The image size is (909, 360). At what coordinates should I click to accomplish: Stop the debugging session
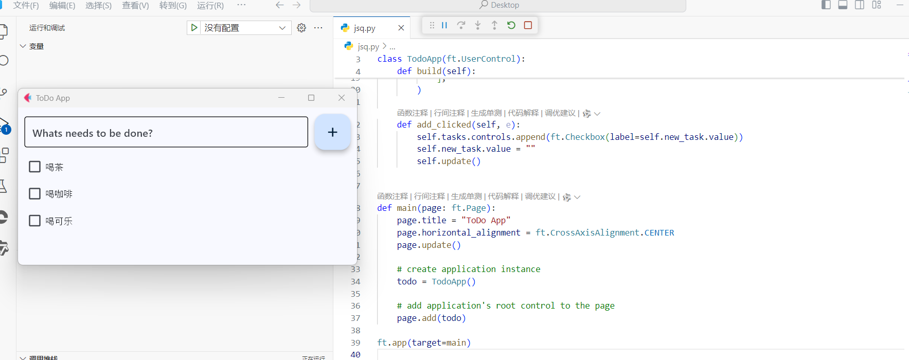[x=528, y=25]
